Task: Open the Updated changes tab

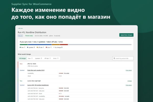Action: [39, 58]
